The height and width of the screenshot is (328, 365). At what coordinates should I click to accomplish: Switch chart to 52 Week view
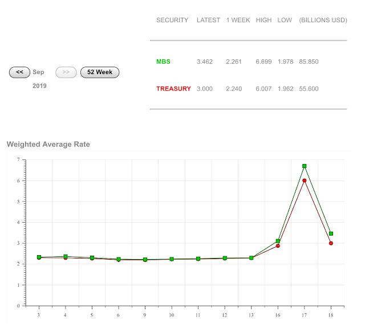pyautogui.click(x=100, y=72)
